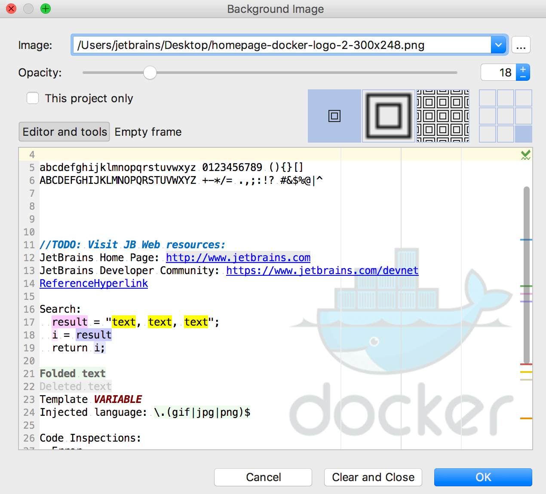
Task: Click the ReferenceHyperlink link in the preview
Action: tap(94, 283)
